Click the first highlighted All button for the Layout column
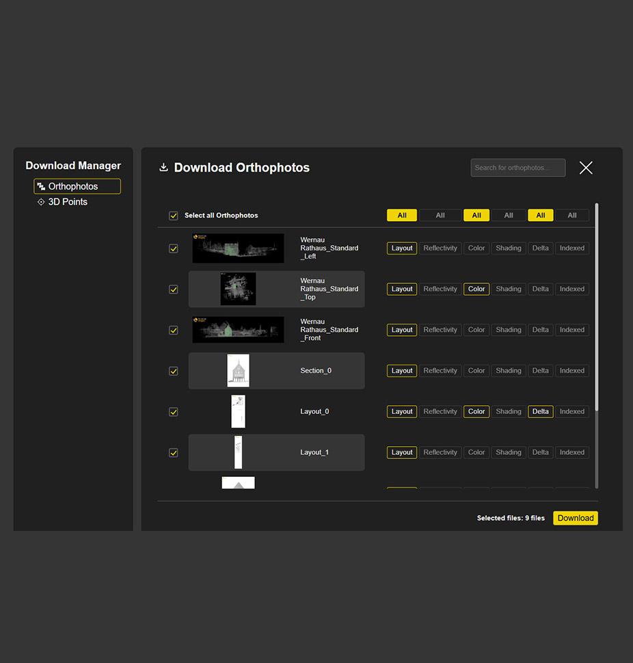 [x=401, y=215]
